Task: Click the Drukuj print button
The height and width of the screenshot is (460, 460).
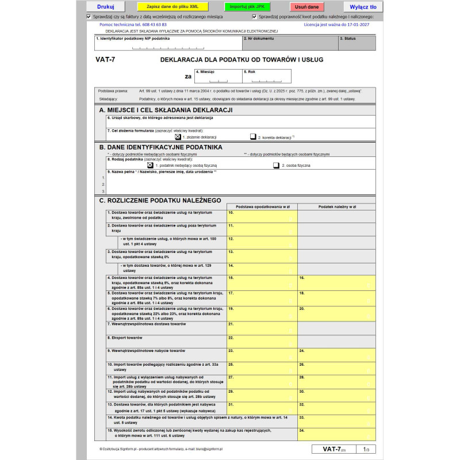Action: (106, 7)
